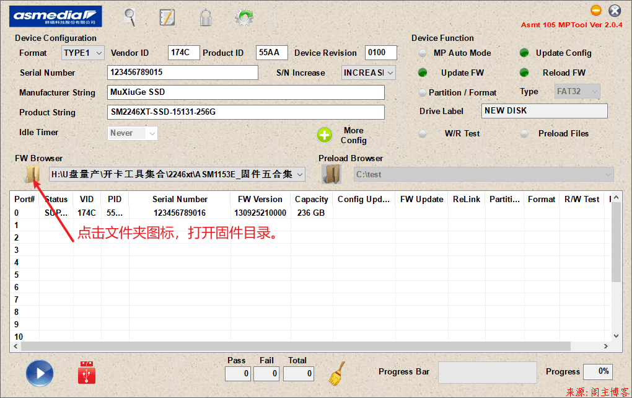Click the gear refresh settings icon
632x398 pixels.
tap(244, 17)
